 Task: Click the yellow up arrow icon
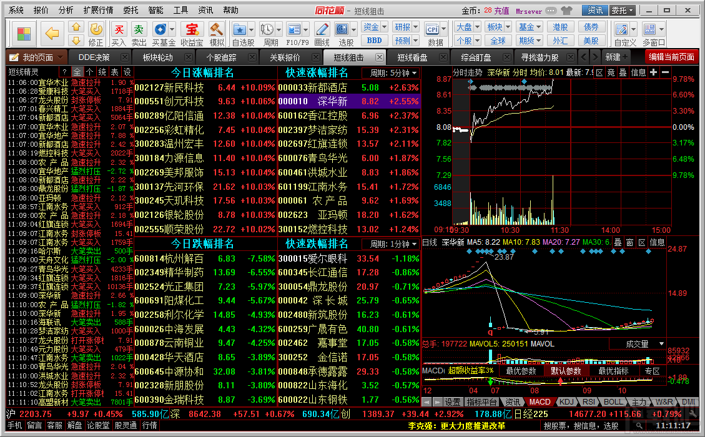76,27
